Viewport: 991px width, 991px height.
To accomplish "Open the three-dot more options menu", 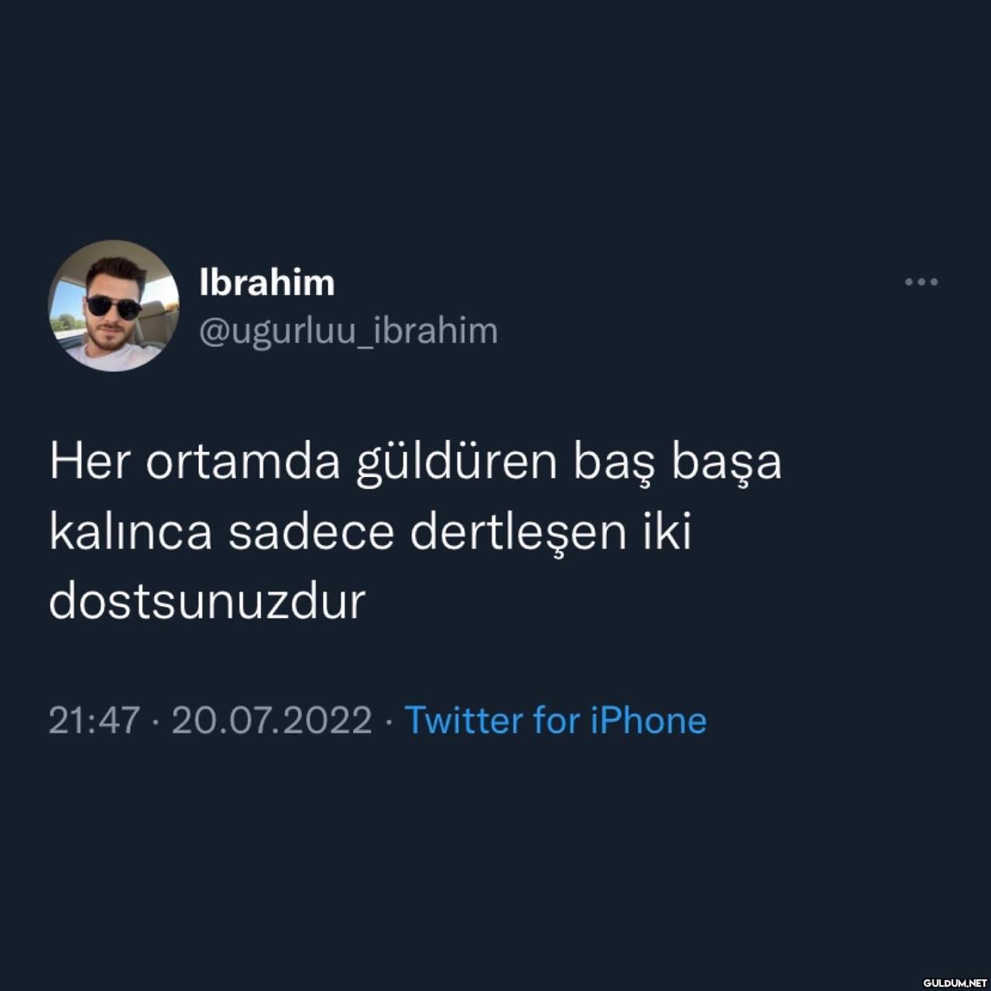I will click(x=921, y=282).
